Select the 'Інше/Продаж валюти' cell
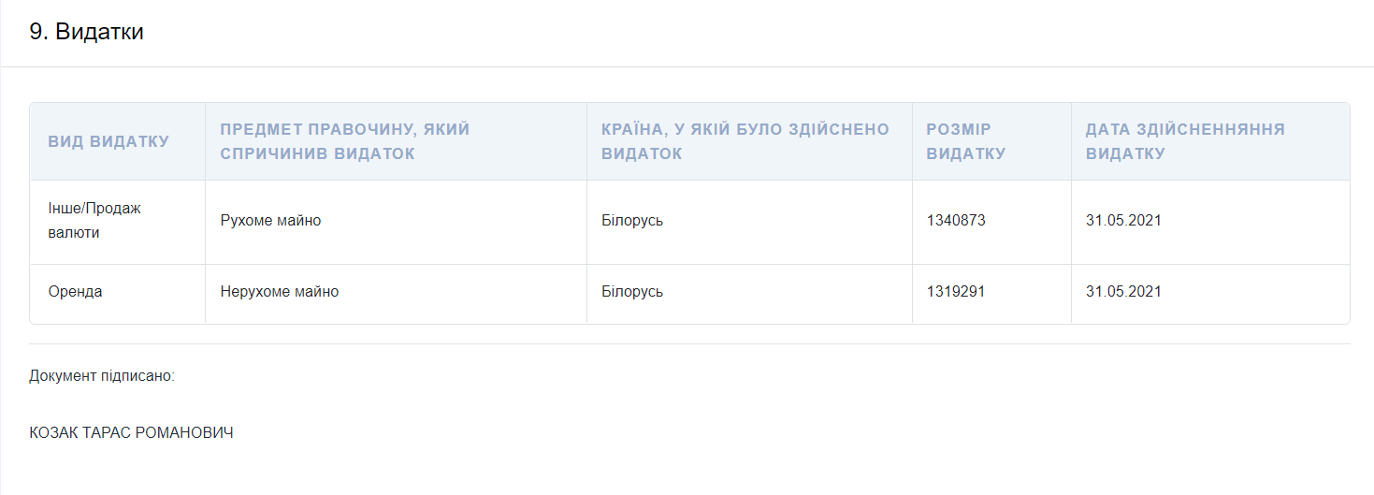The image size is (1374, 495). coord(94,221)
